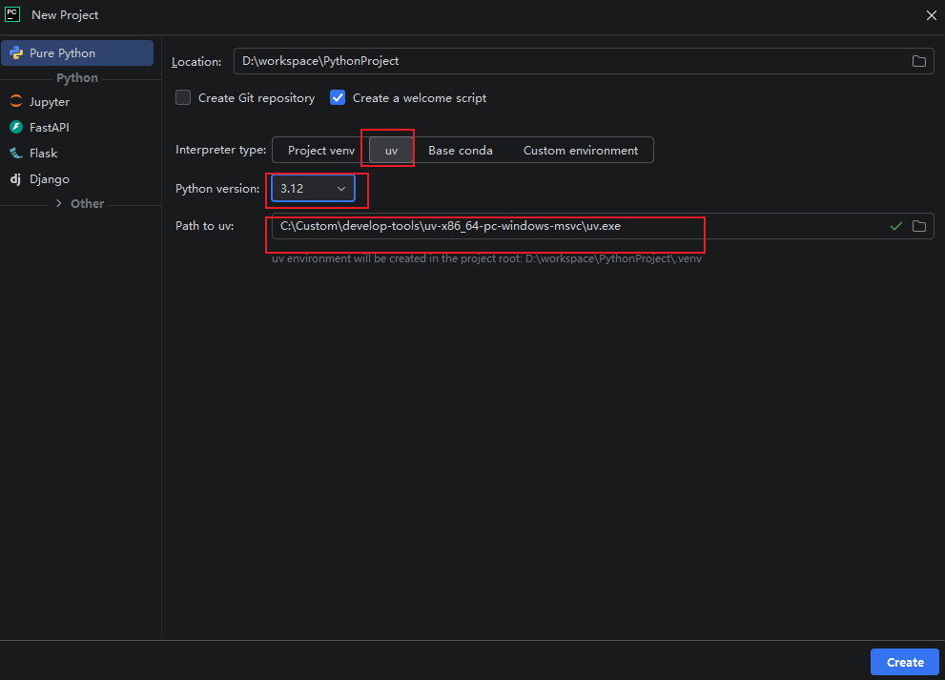
Task: Choose Base conda interpreter type
Action: [x=460, y=151]
